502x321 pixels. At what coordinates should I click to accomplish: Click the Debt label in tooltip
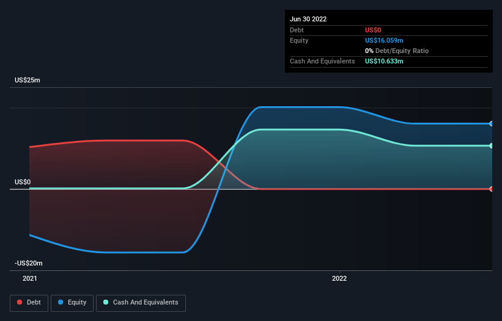297,30
